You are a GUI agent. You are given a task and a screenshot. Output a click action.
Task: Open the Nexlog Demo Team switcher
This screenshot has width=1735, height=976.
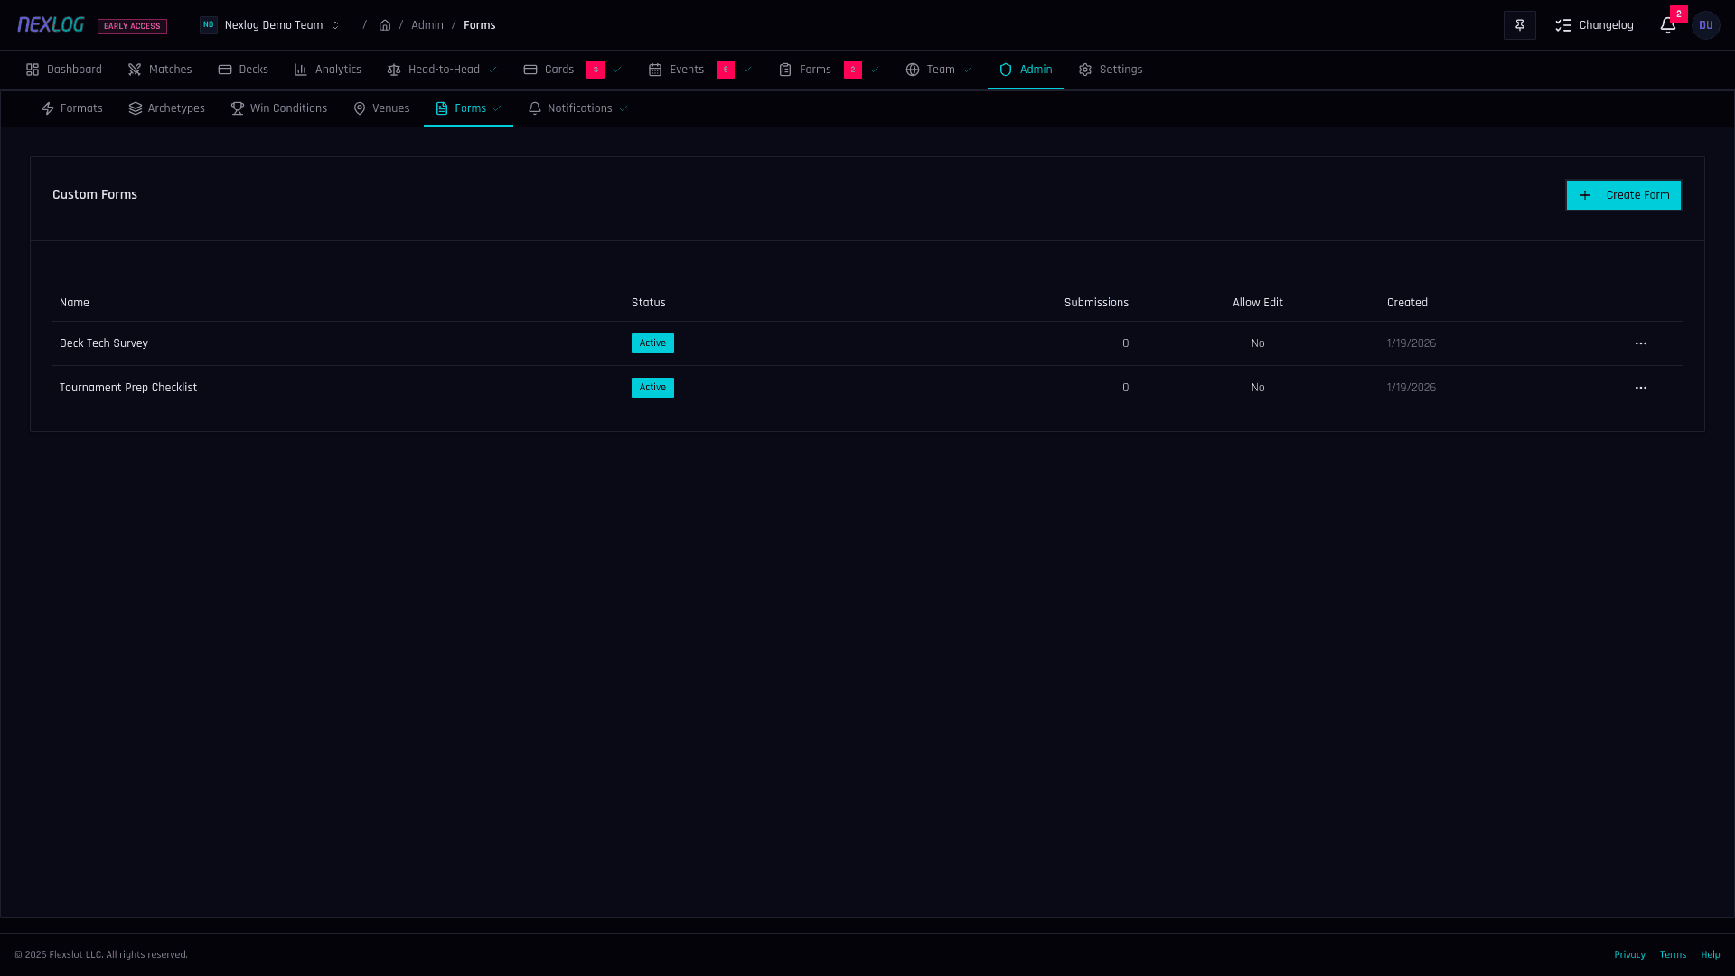click(270, 25)
